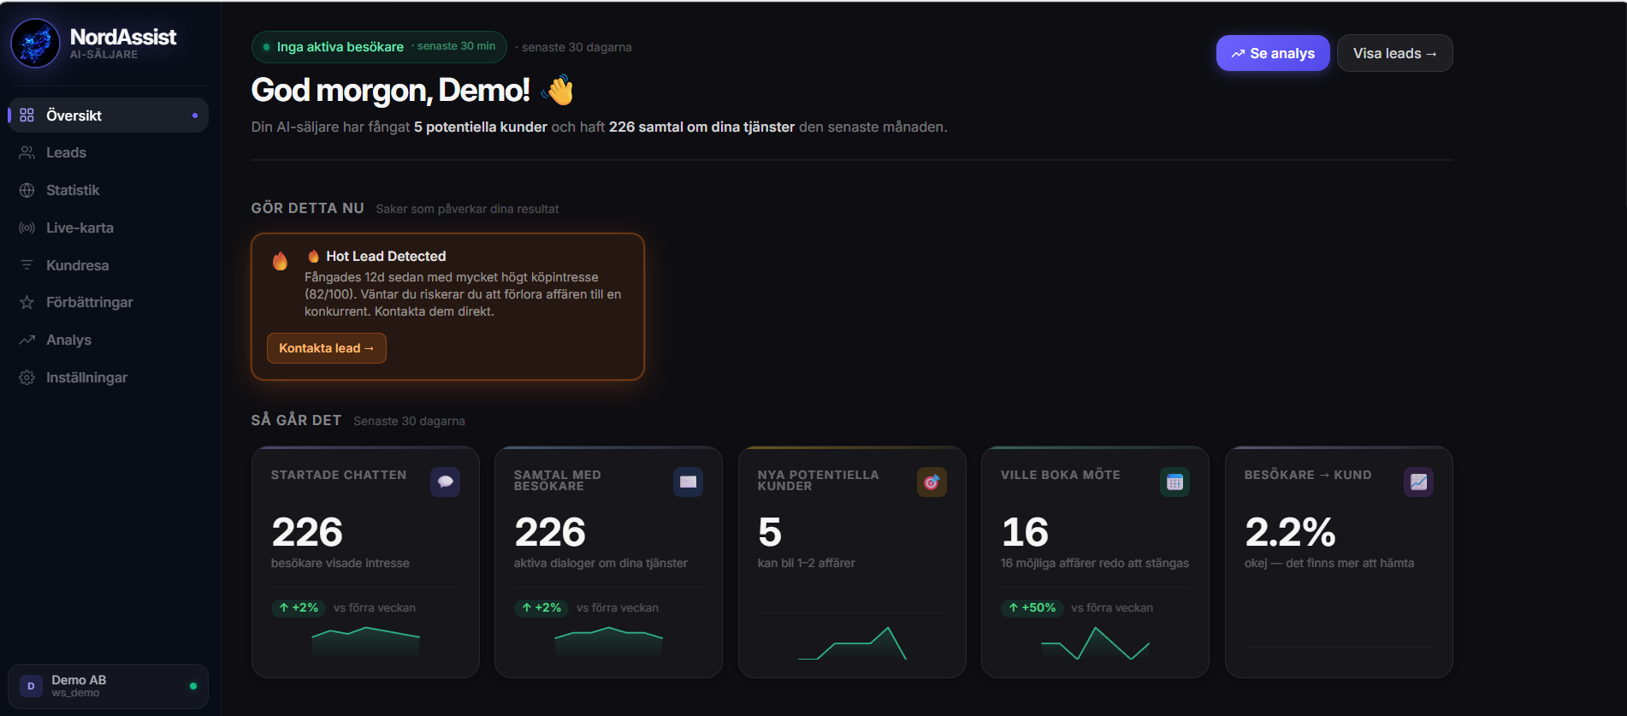Click the waving hand emoji
This screenshot has width=1627, height=716.
(x=558, y=90)
